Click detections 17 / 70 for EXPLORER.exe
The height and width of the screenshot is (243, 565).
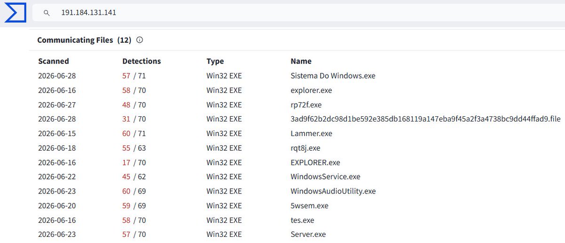[x=134, y=163]
